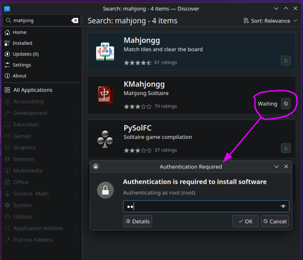The image size is (303, 260).
Task: Click the lock icon in dialog title bar
Action: click(96, 166)
